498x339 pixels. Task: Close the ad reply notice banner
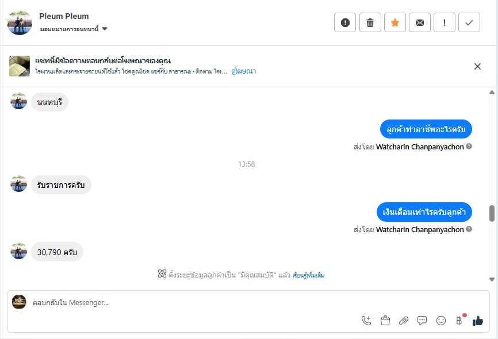point(477,66)
